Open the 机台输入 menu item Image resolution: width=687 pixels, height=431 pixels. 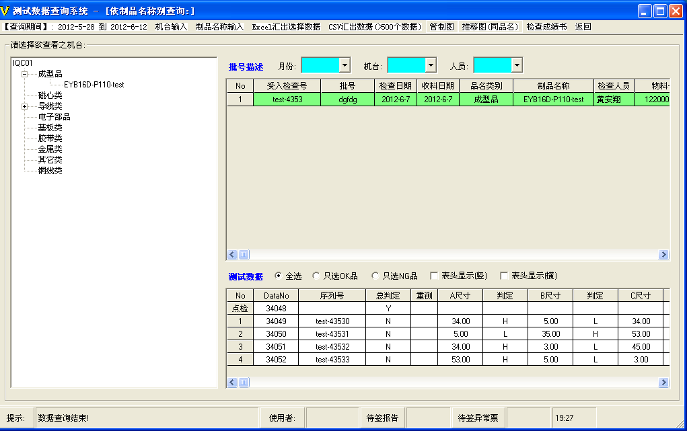pyautogui.click(x=171, y=27)
